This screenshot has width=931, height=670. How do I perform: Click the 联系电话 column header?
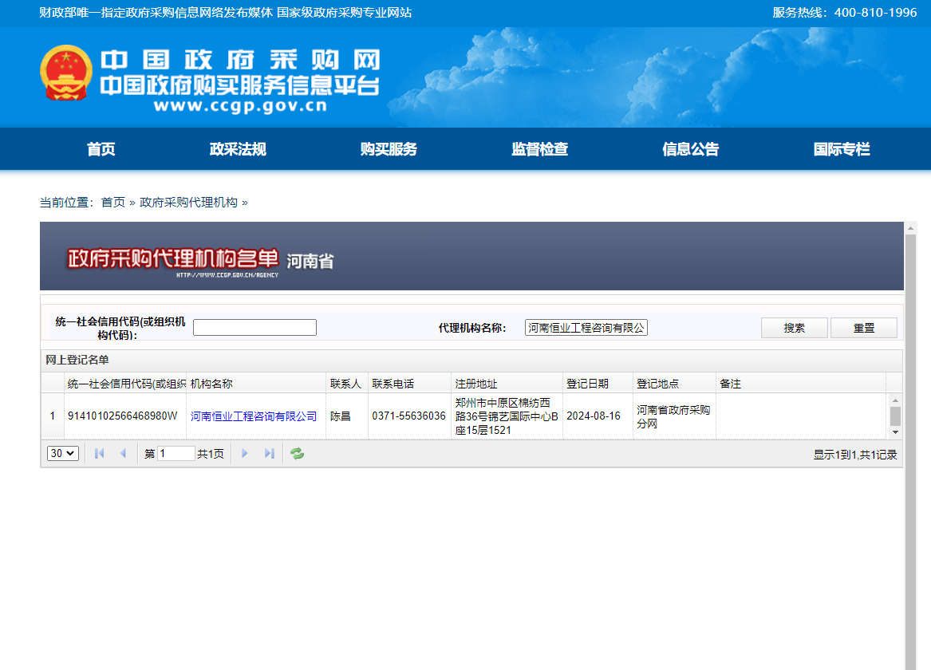click(x=410, y=384)
